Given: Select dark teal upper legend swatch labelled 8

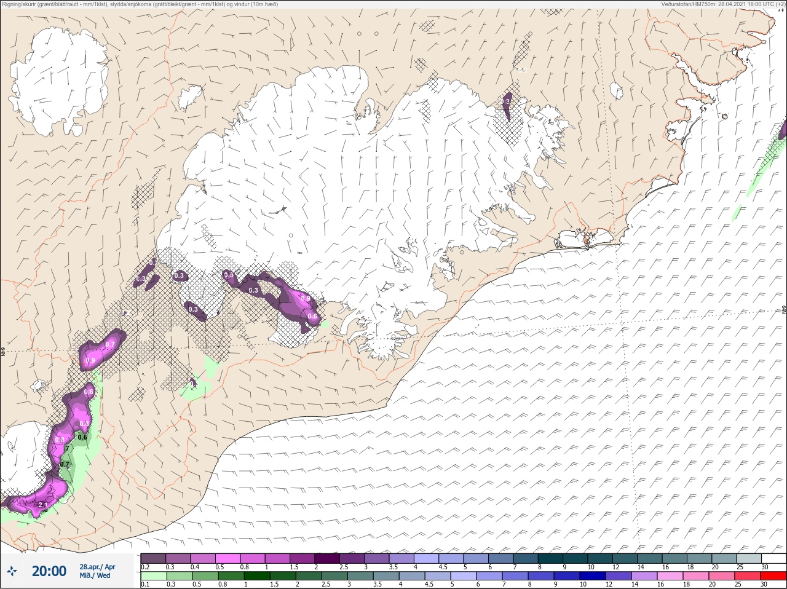Looking at the screenshot, I should coord(551,558).
